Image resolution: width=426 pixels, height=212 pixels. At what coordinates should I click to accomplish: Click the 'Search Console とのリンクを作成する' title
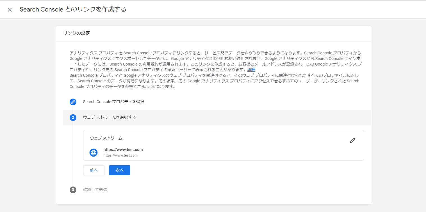coord(73,10)
